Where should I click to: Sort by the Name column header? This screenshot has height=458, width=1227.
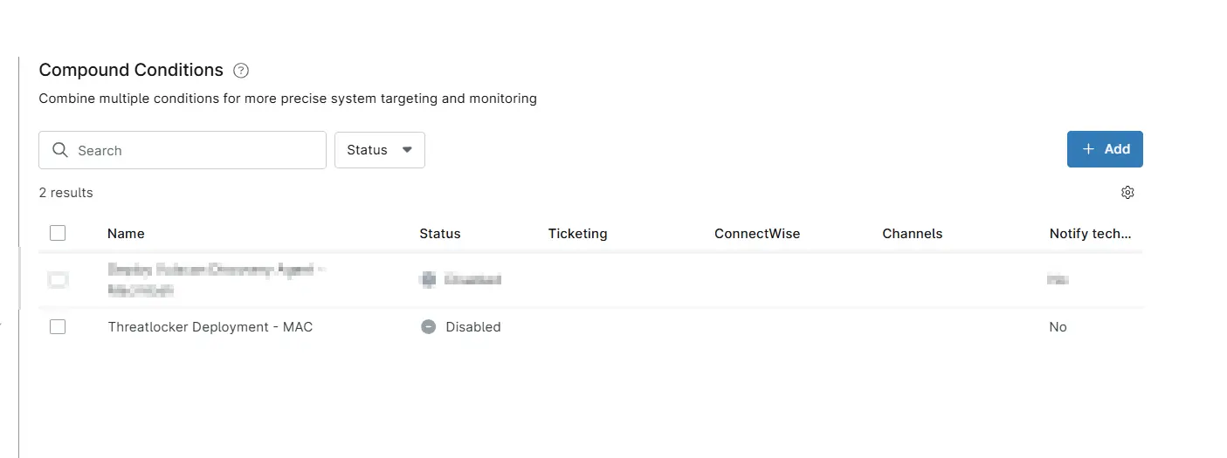(126, 234)
